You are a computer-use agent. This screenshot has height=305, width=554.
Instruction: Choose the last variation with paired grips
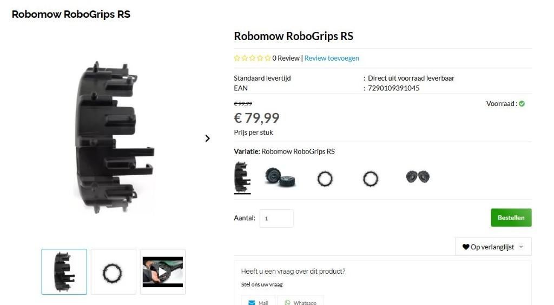(417, 177)
